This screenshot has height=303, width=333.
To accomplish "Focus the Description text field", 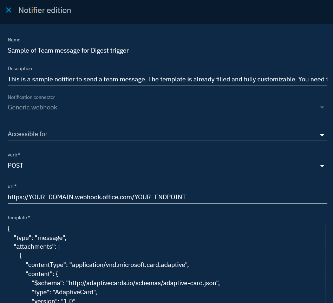I will coord(167,79).
